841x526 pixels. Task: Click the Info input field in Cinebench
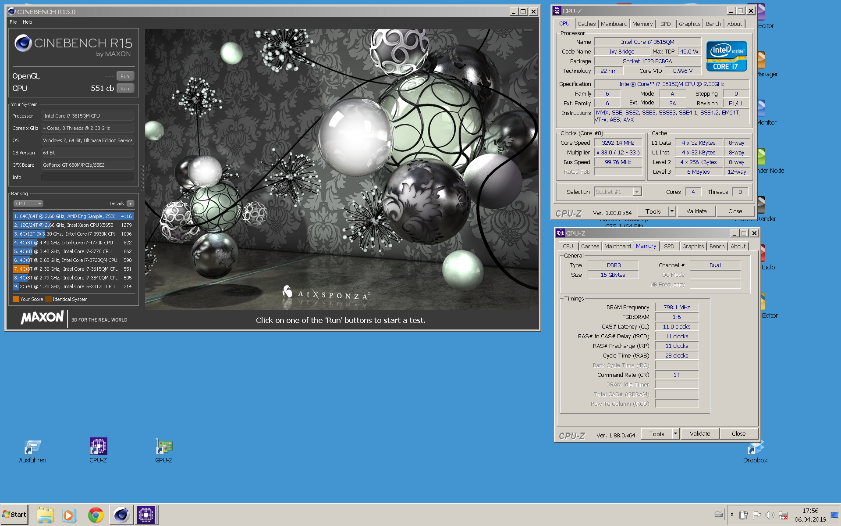point(88,177)
